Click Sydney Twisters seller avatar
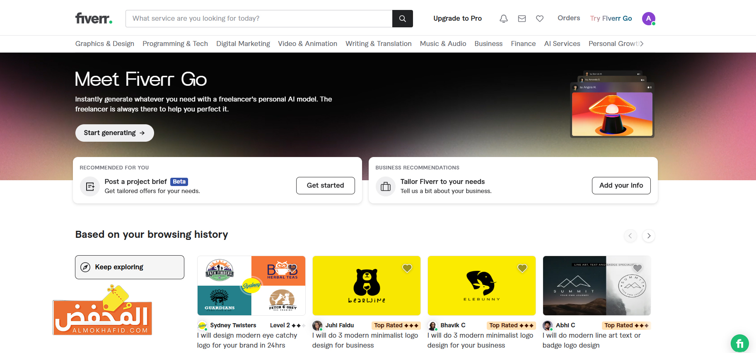Viewport: 756px width, 353px height. (x=202, y=326)
